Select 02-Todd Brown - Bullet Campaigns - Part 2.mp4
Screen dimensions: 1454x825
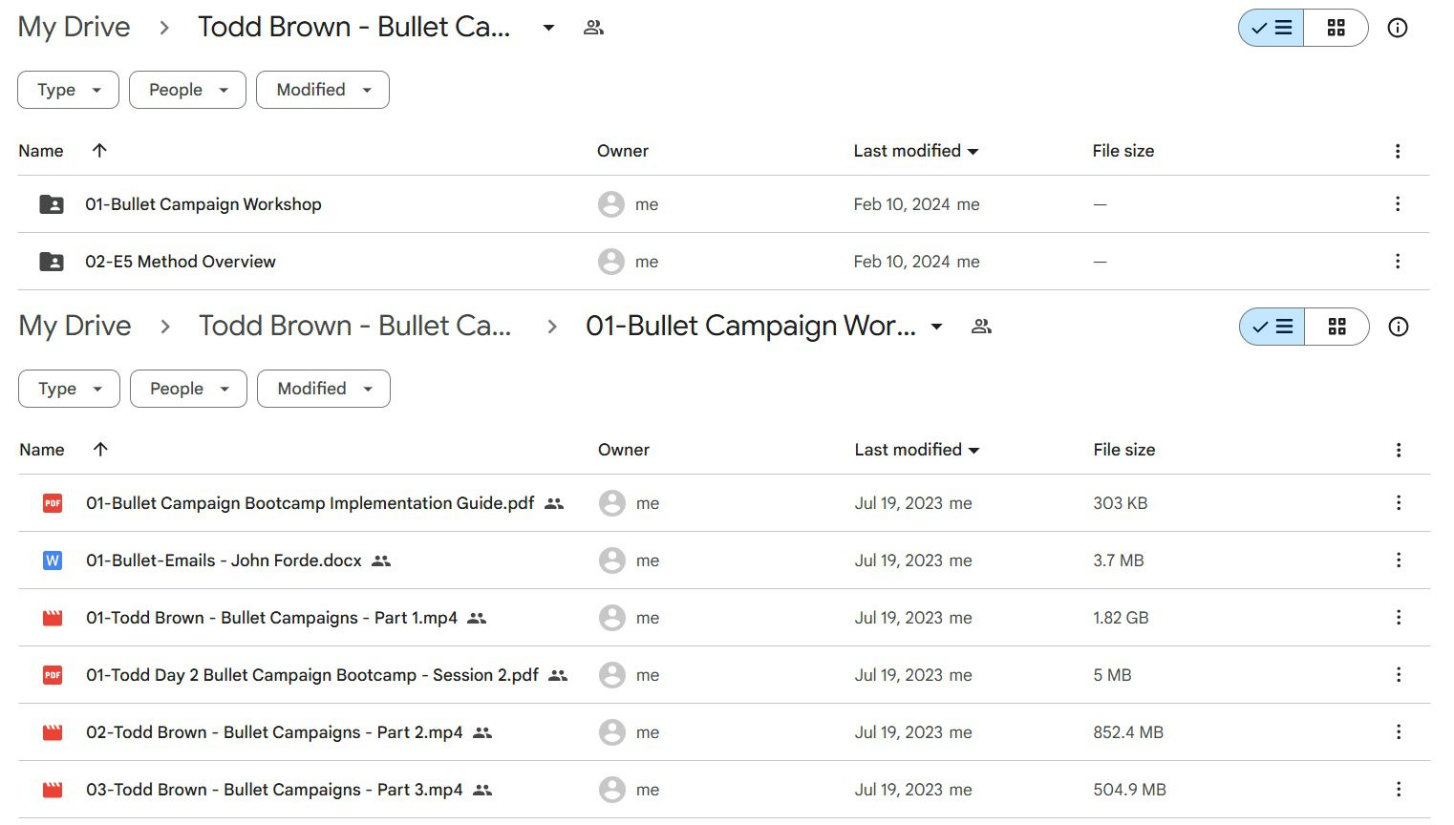[x=274, y=732]
